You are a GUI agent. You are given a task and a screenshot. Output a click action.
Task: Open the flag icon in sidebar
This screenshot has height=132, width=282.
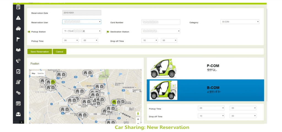coord(18,39)
